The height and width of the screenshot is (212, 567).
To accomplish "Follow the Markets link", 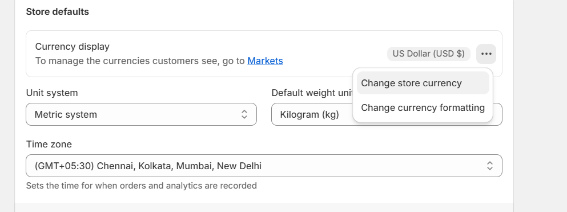I will click(x=265, y=61).
